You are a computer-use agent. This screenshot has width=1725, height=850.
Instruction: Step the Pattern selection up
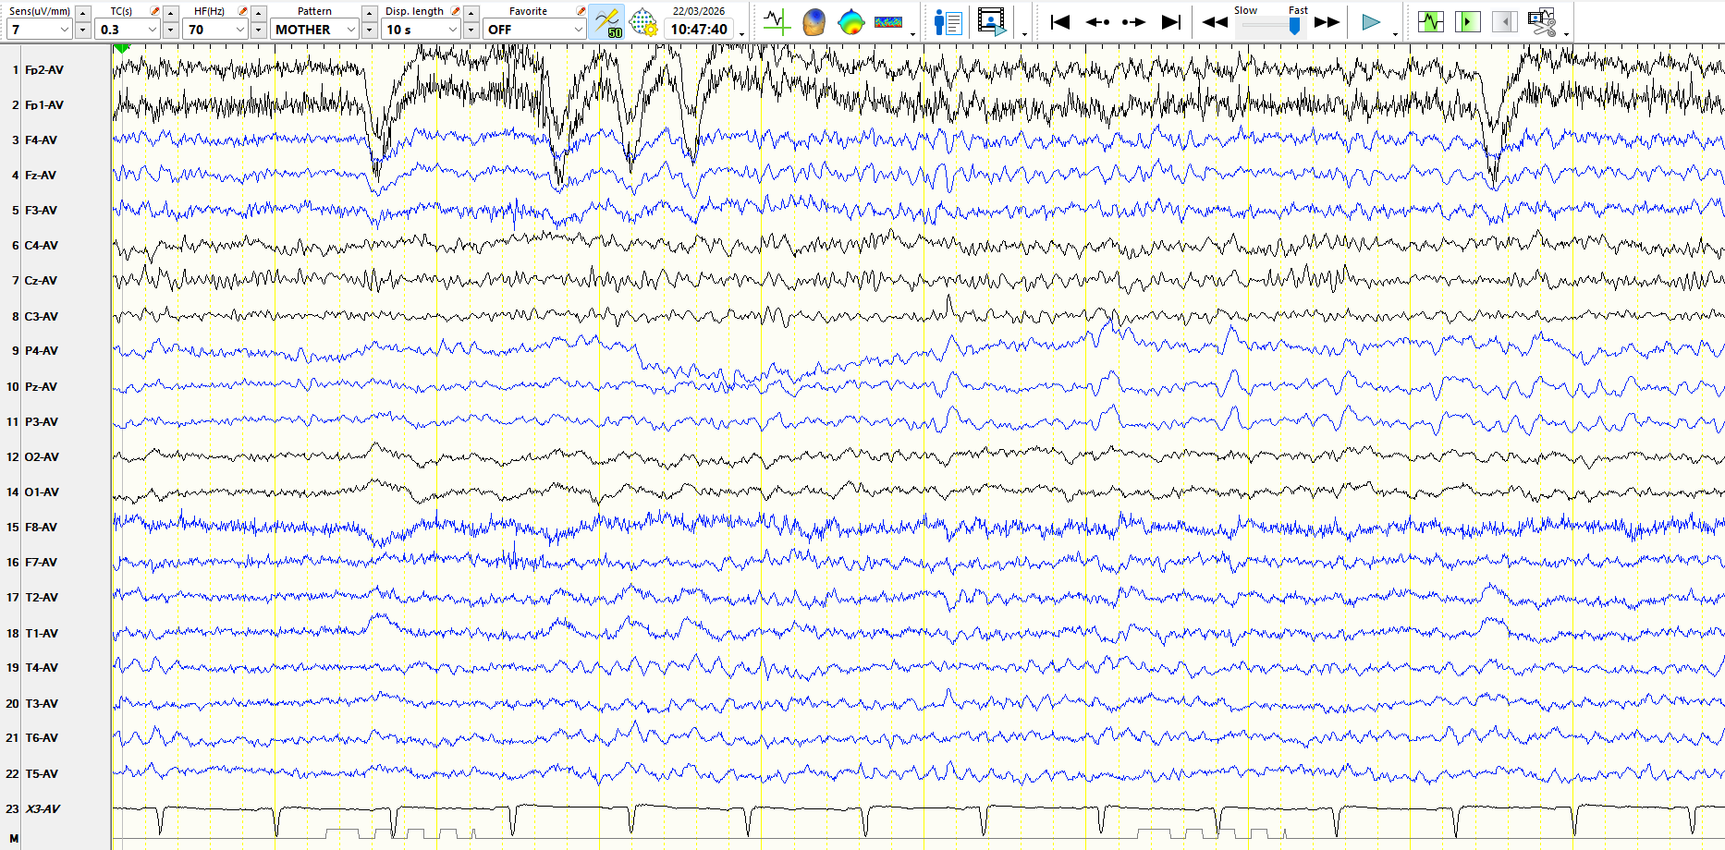[370, 13]
